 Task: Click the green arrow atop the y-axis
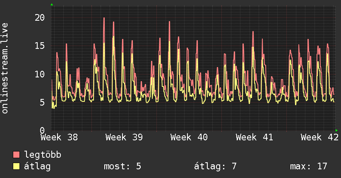click(52, 5)
